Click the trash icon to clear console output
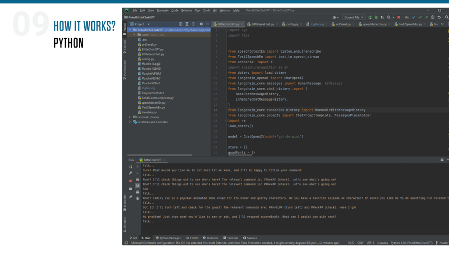The height and width of the screenshot is (253, 449). coord(138,198)
